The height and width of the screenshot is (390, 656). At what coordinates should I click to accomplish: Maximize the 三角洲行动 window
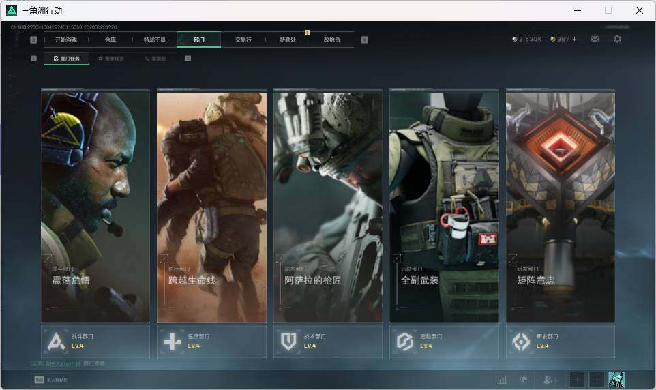pos(608,10)
